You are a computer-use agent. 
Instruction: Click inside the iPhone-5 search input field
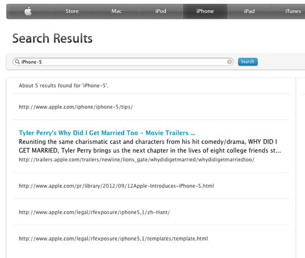coord(123,62)
